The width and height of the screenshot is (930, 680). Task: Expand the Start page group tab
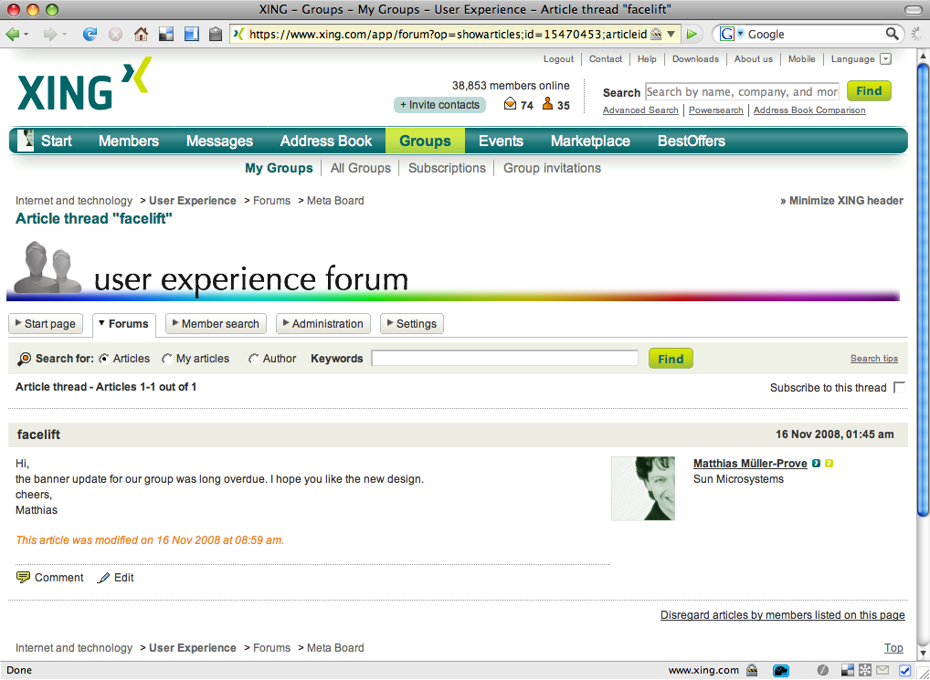(x=46, y=324)
